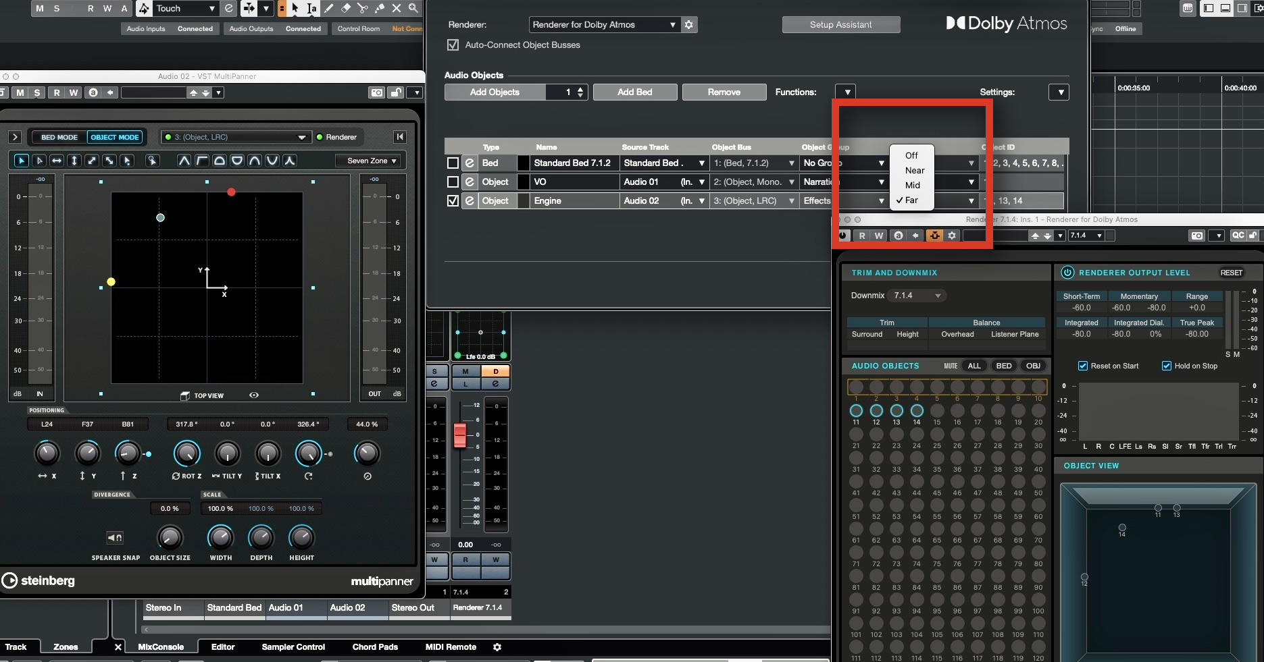The width and height of the screenshot is (1264, 662).
Task: Select the Zoom magnifier tool
Action: click(413, 8)
